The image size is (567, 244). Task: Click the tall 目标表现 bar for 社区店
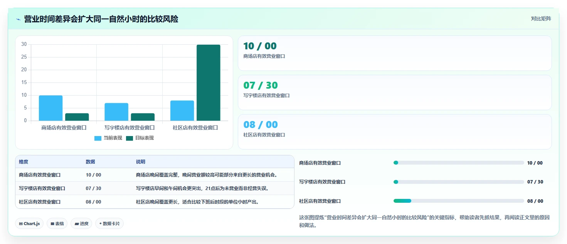pyautogui.click(x=209, y=82)
